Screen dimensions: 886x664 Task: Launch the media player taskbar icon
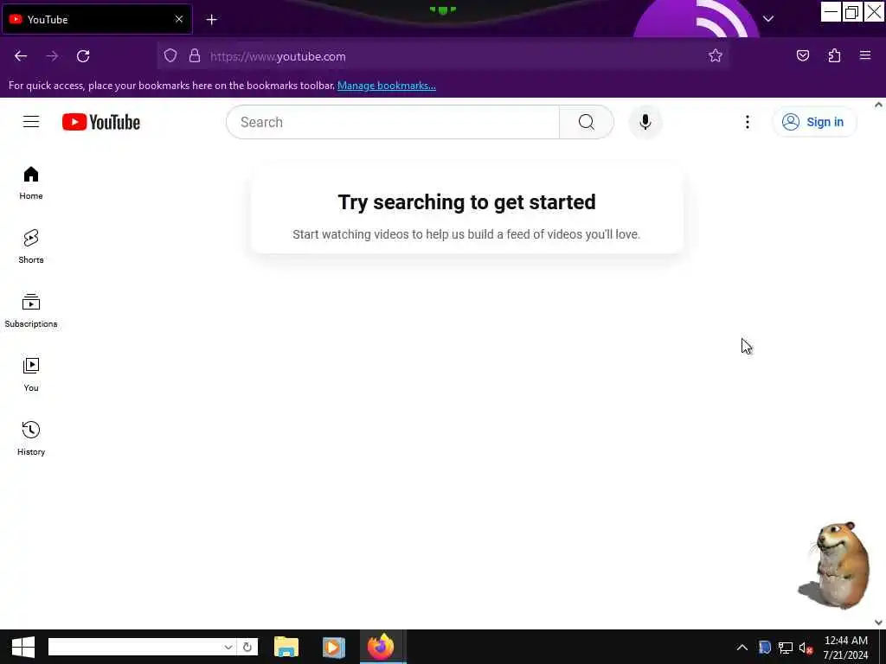point(333,647)
